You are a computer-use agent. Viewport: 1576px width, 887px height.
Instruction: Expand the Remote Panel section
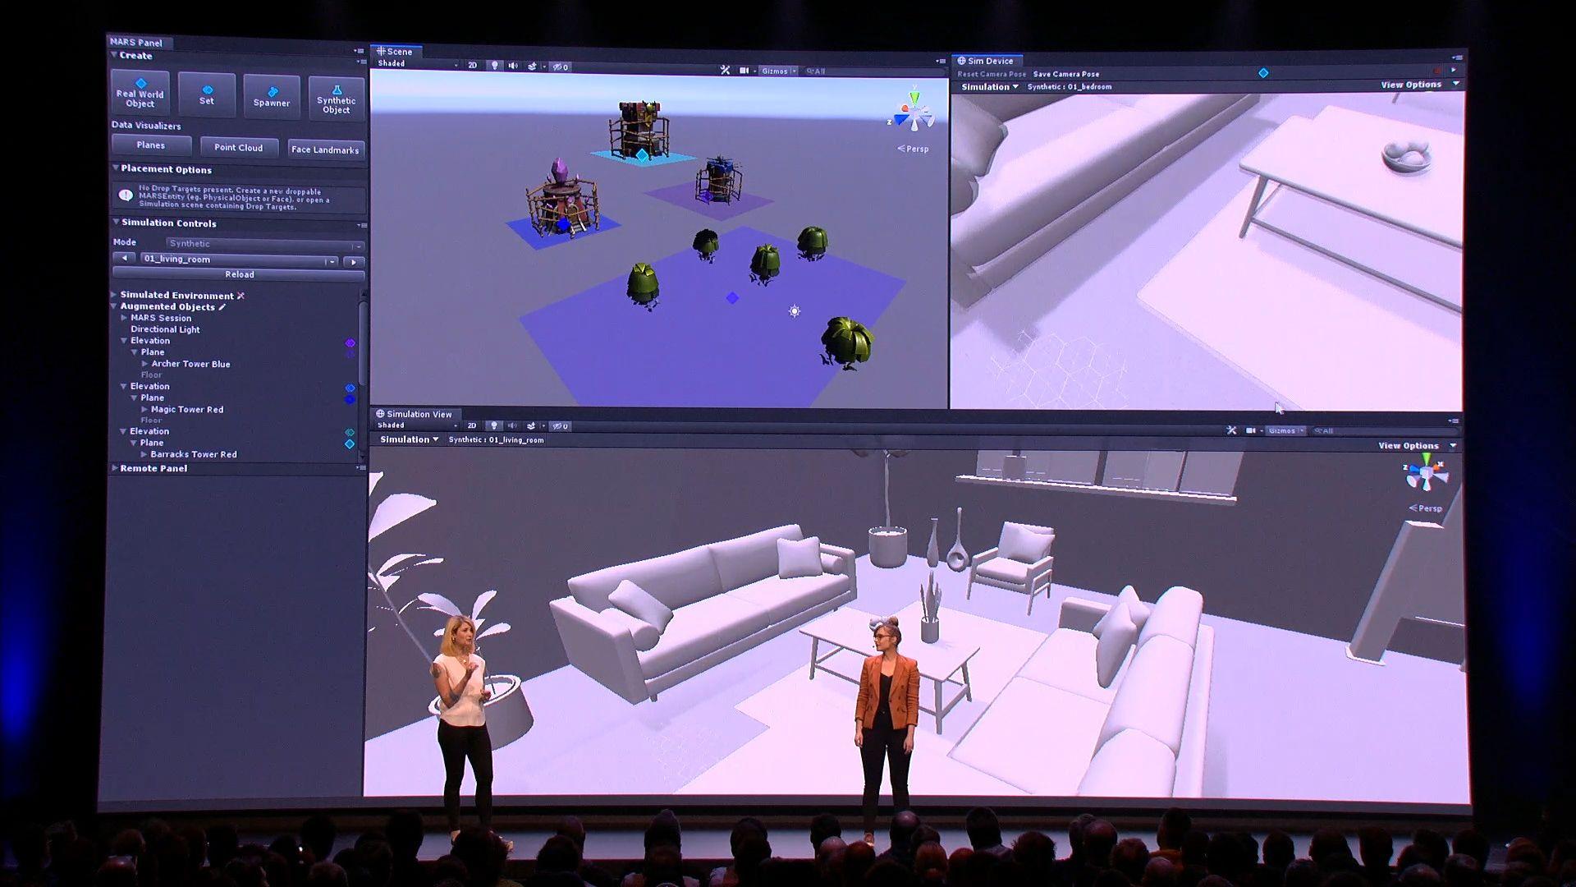(x=115, y=468)
